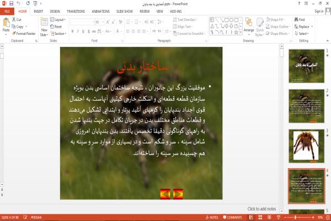The width and height of the screenshot is (331, 221).
Task: Click the previous arrow button on slide
Action: point(165,194)
